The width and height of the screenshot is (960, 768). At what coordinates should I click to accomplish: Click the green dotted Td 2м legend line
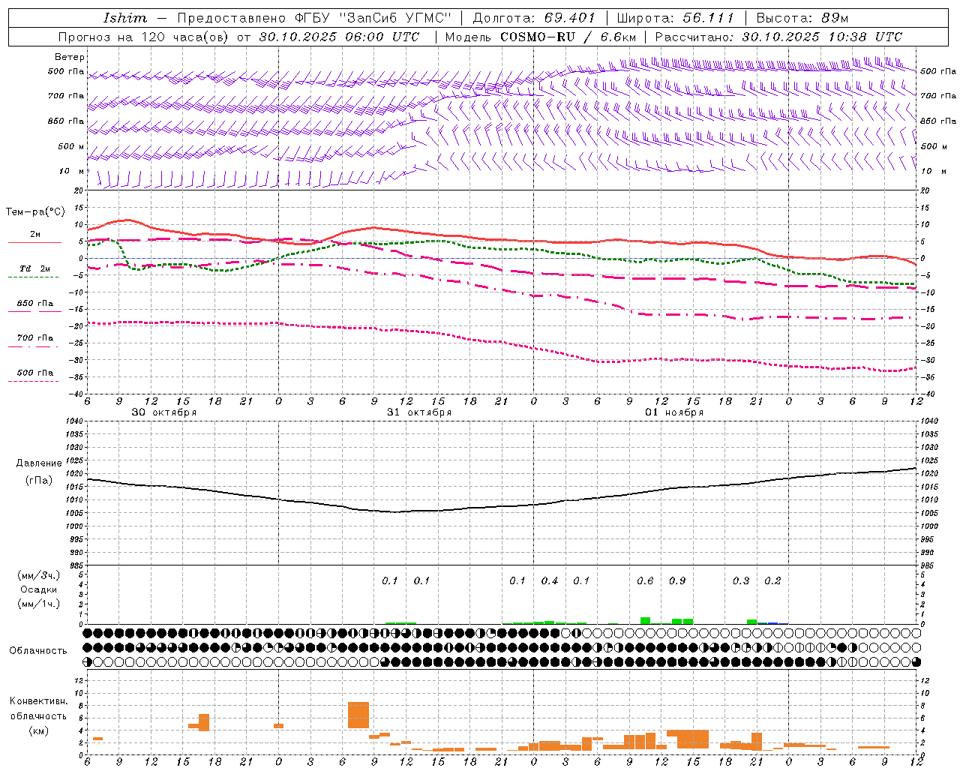[x=33, y=277]
